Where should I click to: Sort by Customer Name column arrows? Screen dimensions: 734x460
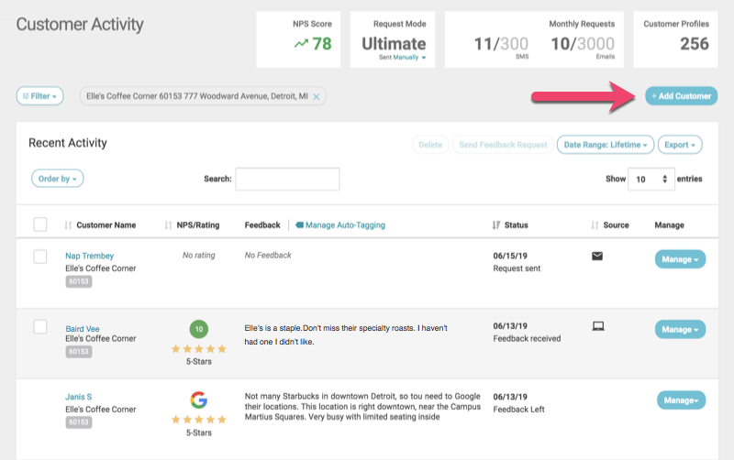(69, 225)
